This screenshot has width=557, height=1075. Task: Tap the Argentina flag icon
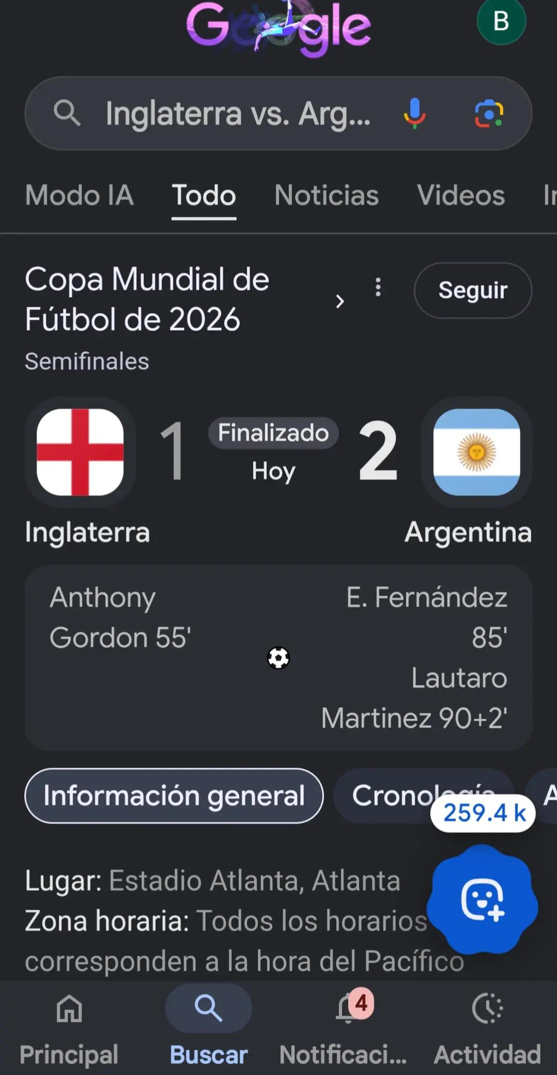477,452
